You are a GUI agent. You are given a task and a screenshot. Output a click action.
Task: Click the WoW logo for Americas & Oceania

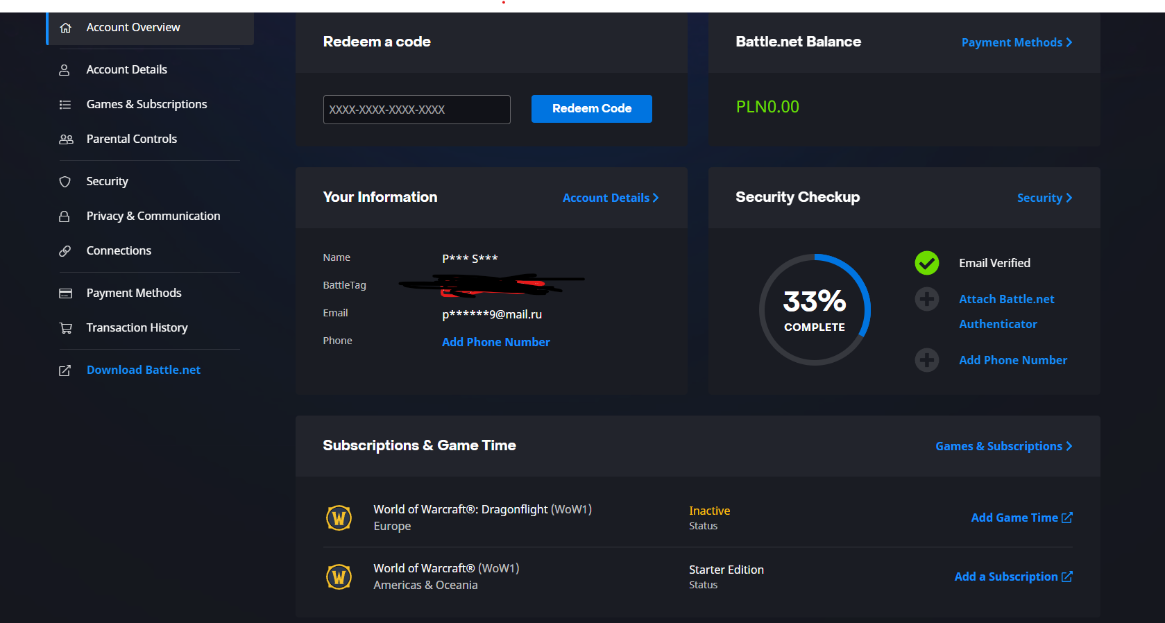339,577
